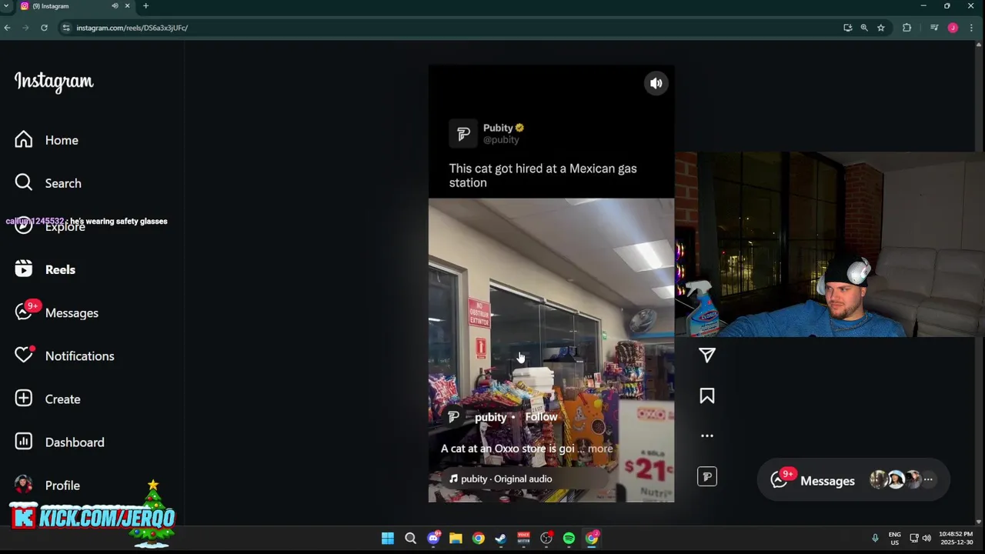View site information icon in address bar
Screen dimensions: 985x554
point(66,28)
